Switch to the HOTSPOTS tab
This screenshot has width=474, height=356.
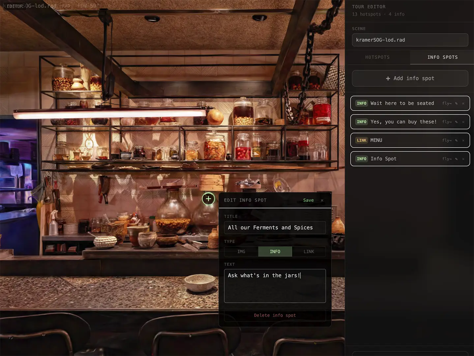point(377,57)
